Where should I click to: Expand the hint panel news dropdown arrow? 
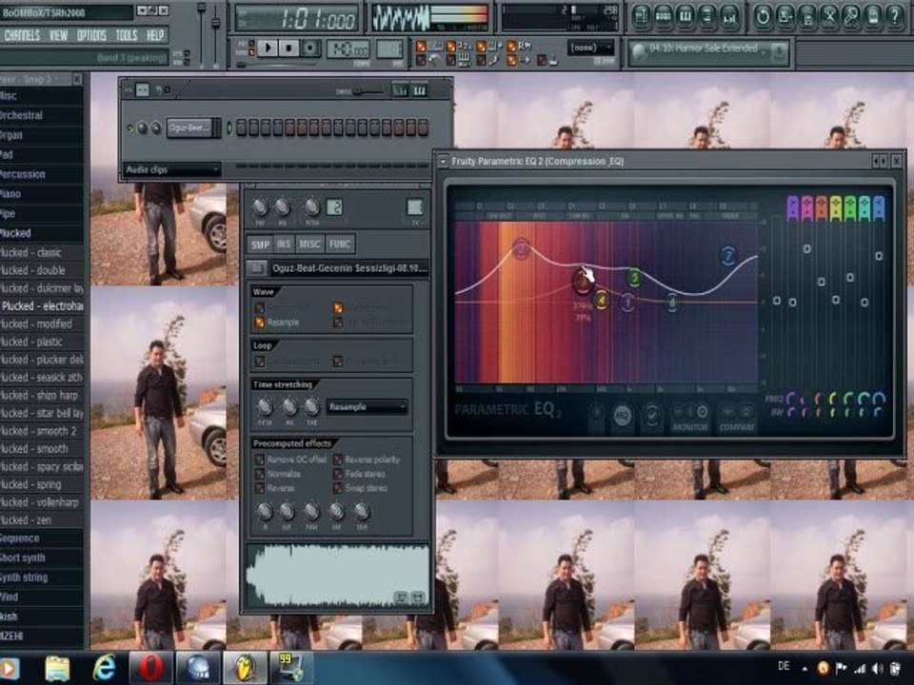[779, 53]
